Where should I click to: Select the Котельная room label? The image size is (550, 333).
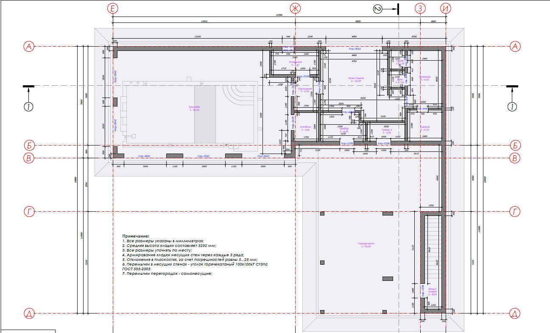tap(295, 63)
